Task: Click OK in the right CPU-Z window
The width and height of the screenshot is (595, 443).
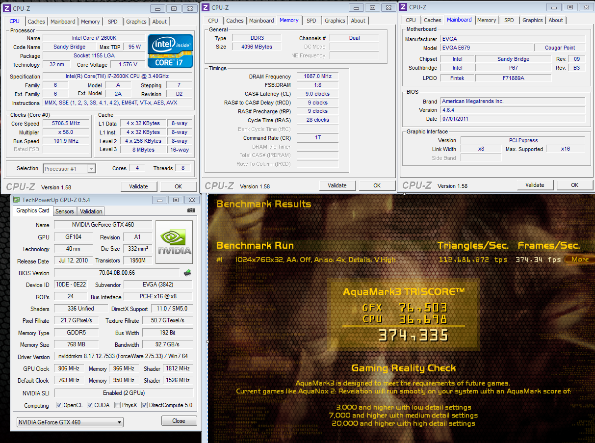Action: 574,185
